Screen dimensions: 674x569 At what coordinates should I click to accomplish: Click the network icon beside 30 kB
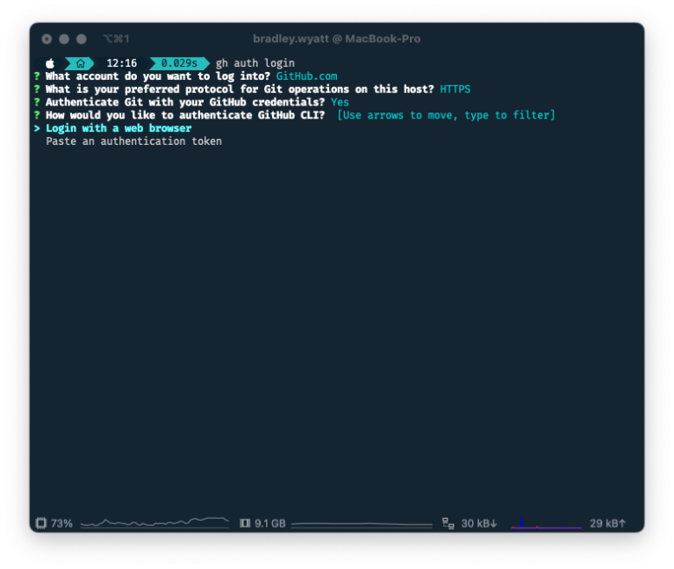click(448, 523)
